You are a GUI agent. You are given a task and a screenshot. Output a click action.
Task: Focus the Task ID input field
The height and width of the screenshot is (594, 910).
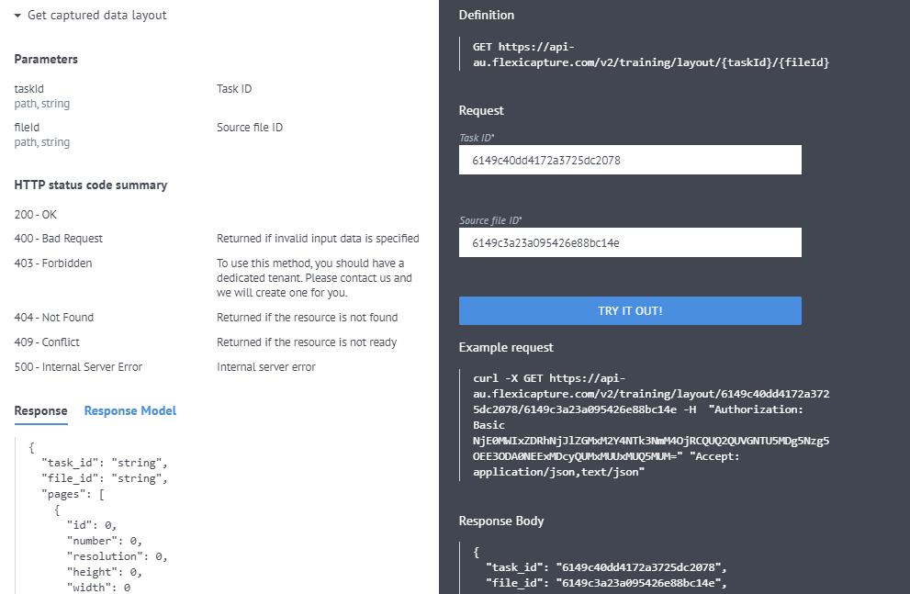point(630,160)
